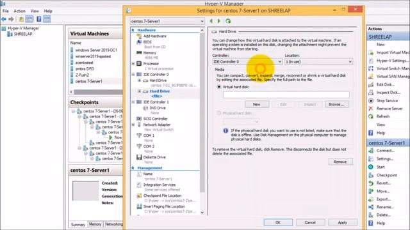
Task: Click Checkpoint in the Actions pane
Action: [x=386, y=175]
